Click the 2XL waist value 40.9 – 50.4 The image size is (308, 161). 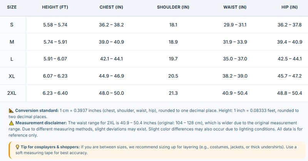click(x=235, y=93)
